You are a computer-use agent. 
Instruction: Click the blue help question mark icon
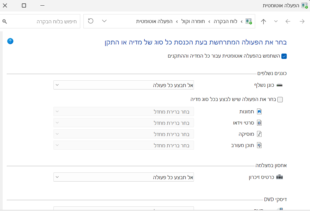[10, 41]
